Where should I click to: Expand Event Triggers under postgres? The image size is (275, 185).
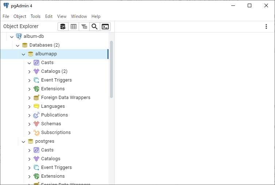pos(29,168)
